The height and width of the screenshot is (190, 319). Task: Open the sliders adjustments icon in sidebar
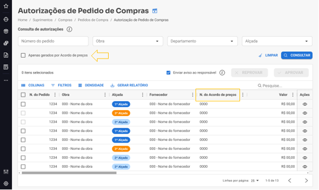click(6, 172)
